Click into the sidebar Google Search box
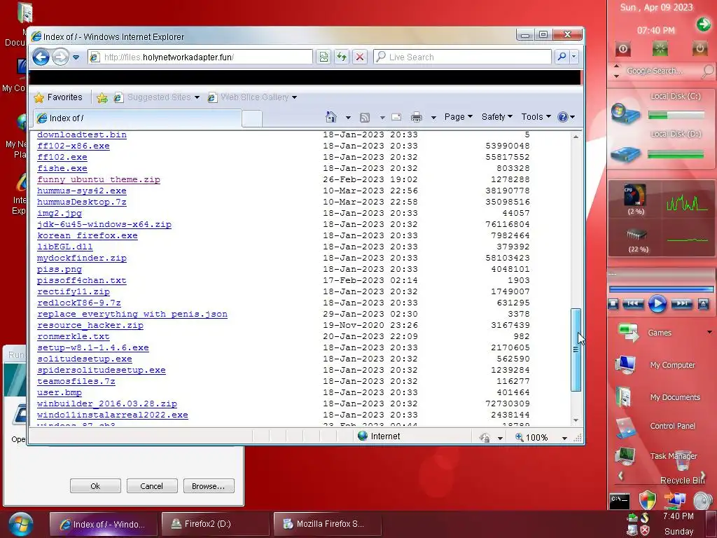Image resolution: width=717 pixels, height=538 pixels. [661, 71]
